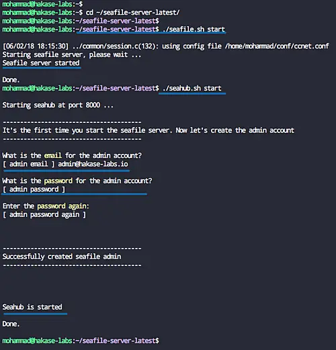Click the '[ admin password ]' prompt line
The image size is (336, 350).
point(34,189)
